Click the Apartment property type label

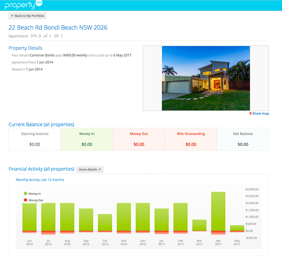coord(18,36)
